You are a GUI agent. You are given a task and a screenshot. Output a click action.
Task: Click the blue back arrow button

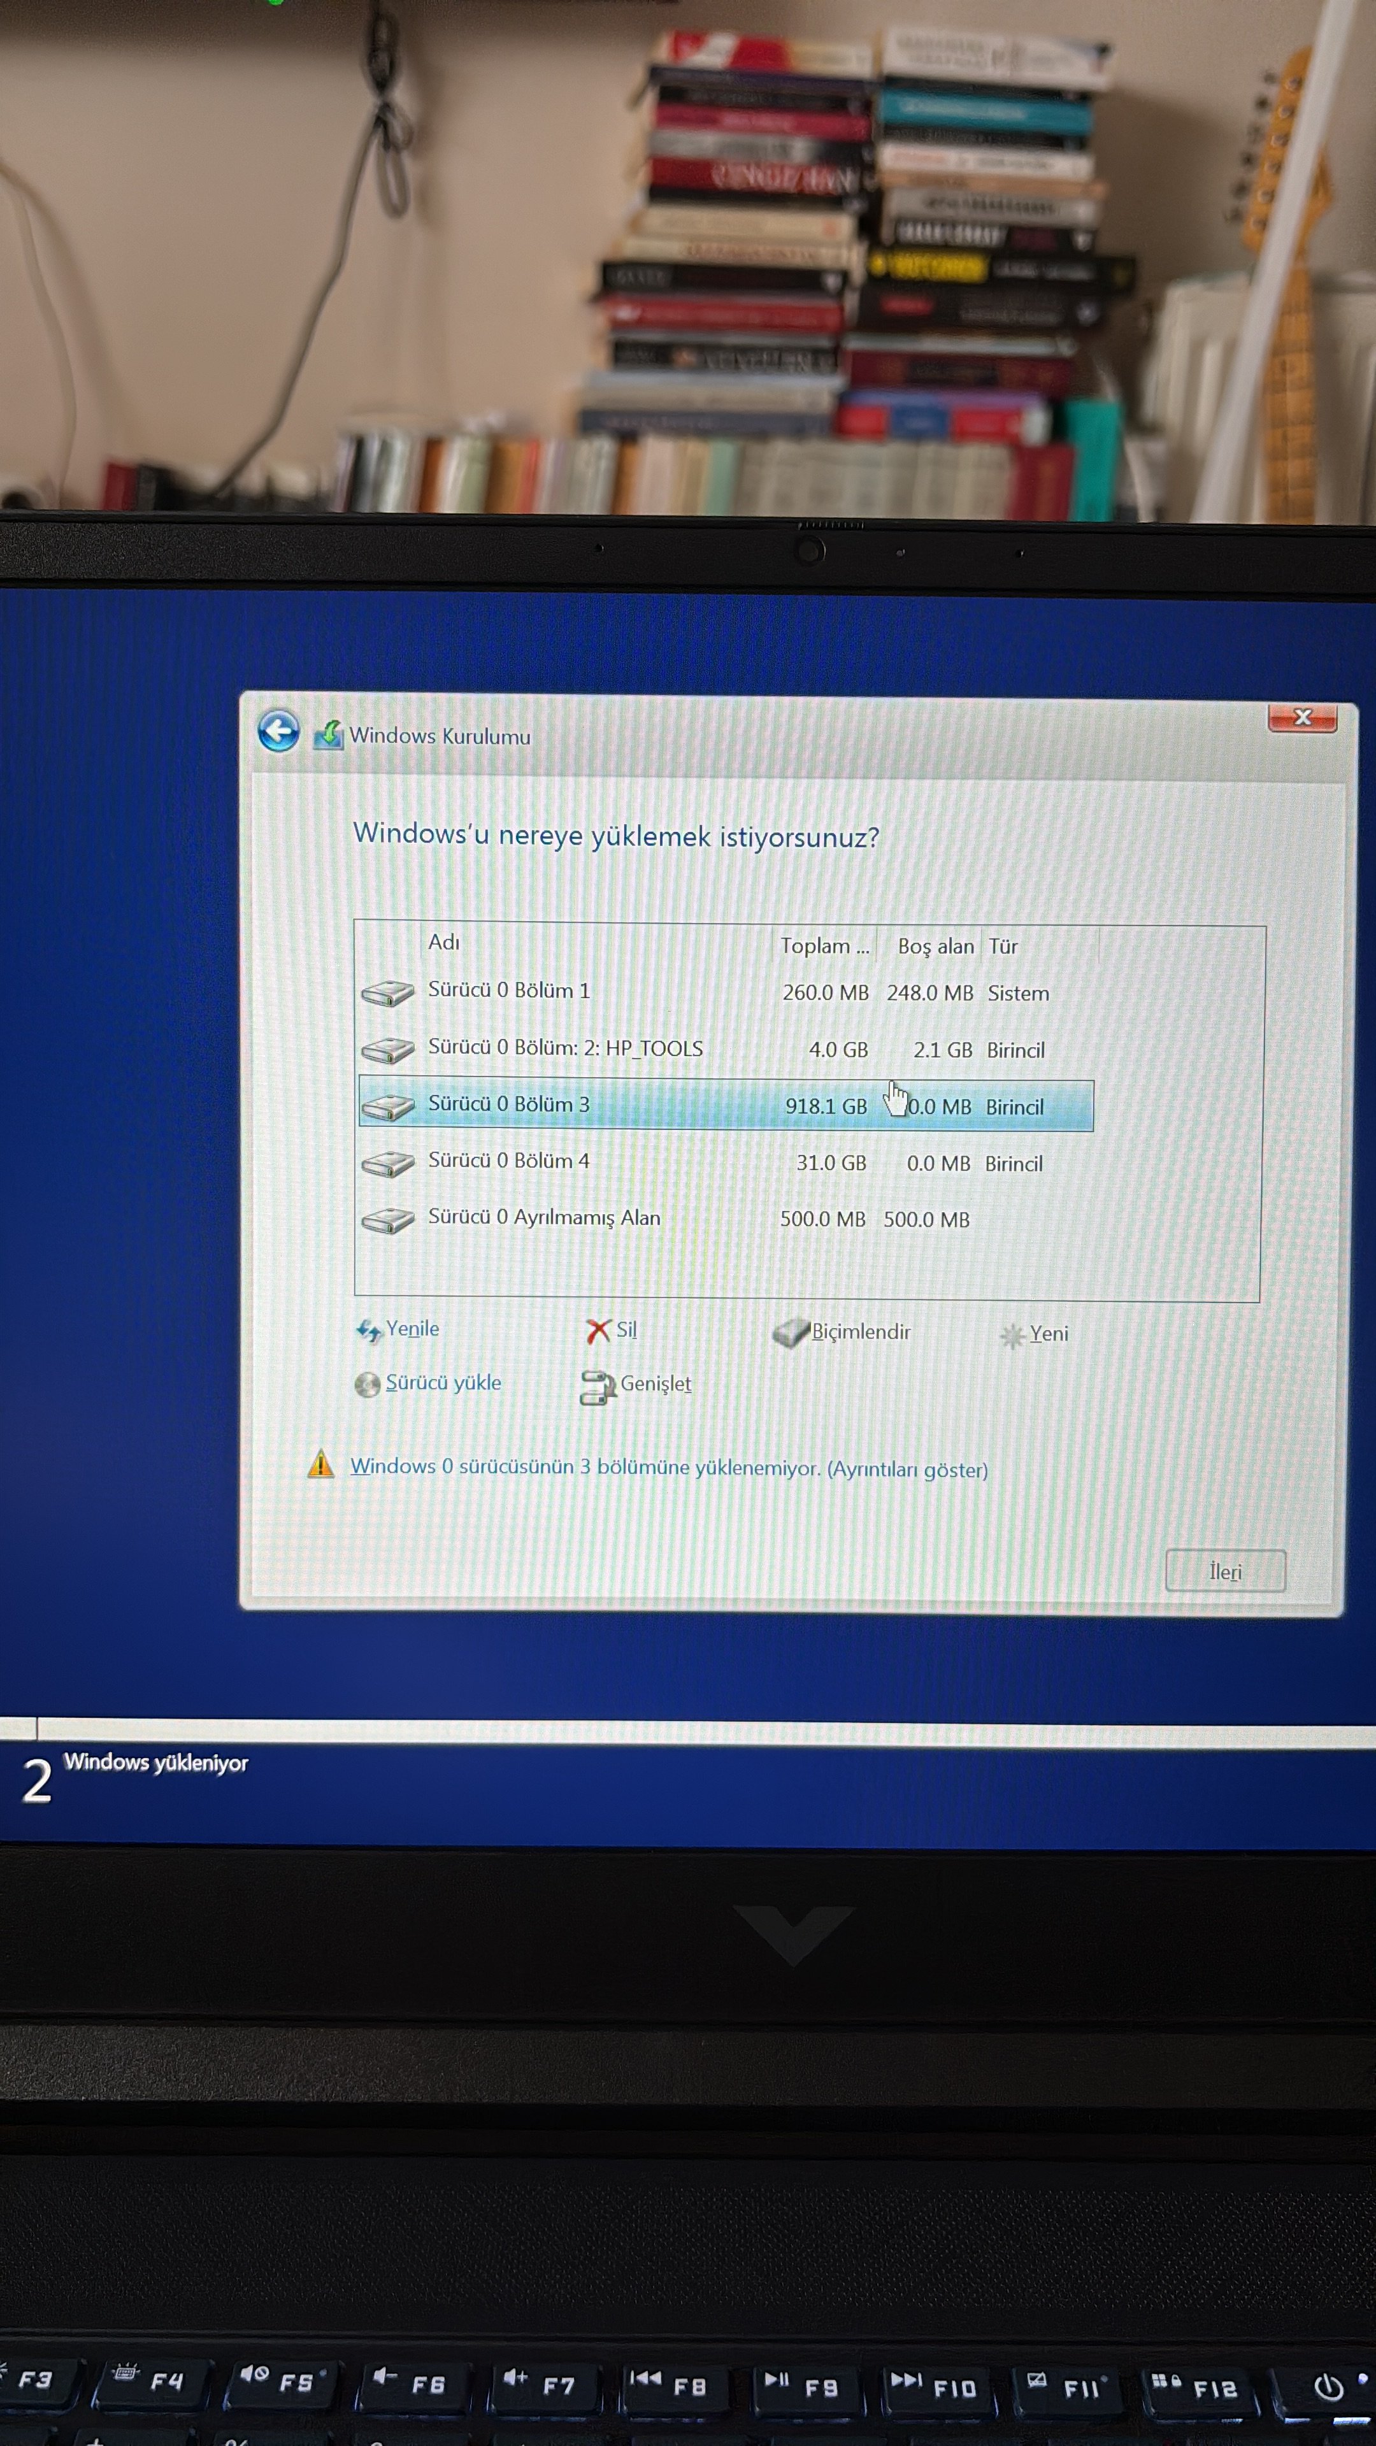point(278,731)
